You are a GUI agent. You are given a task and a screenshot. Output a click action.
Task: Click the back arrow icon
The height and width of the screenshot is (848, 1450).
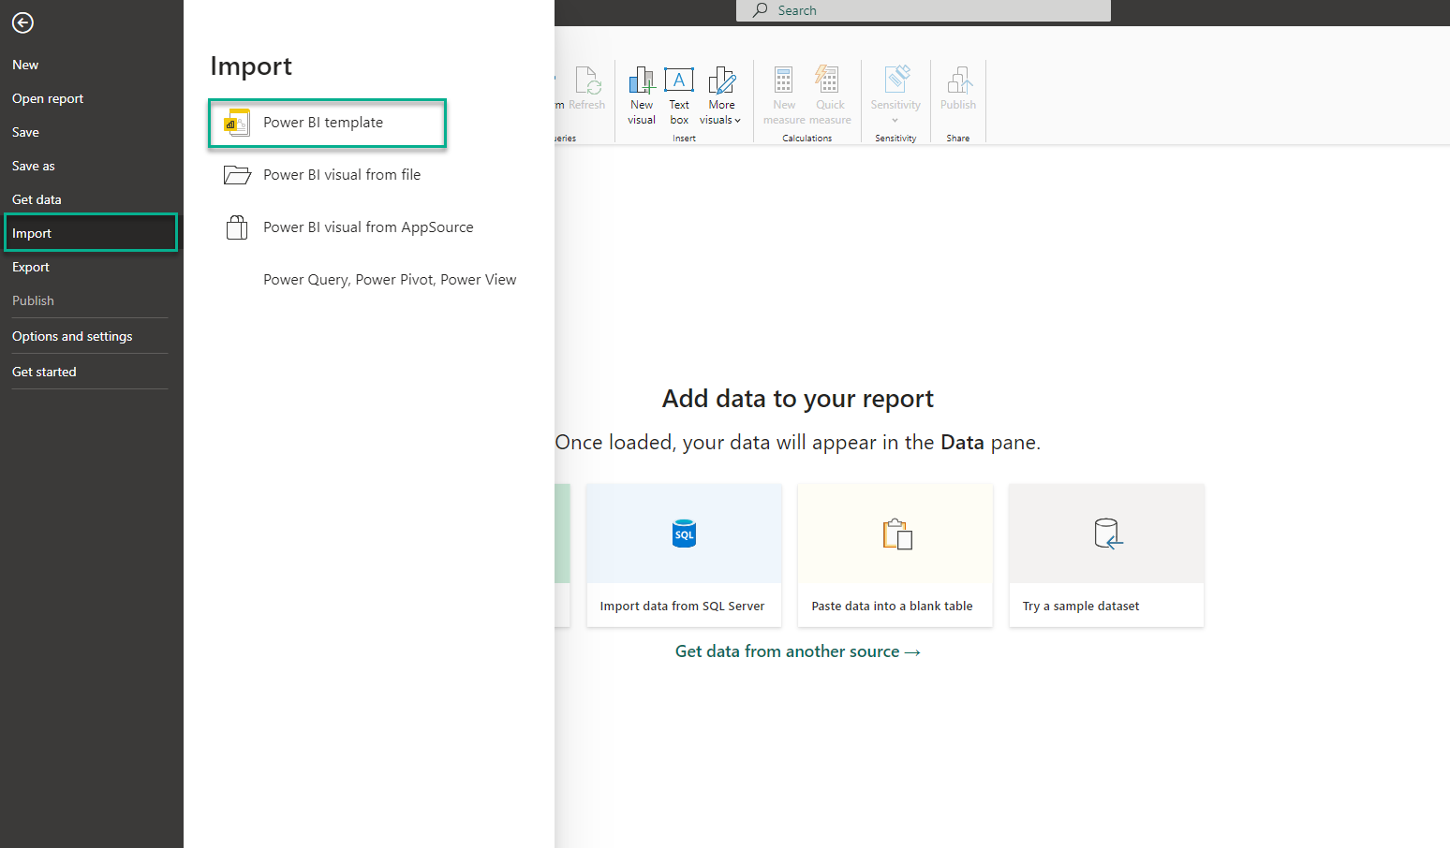click(x=22, y=22)
